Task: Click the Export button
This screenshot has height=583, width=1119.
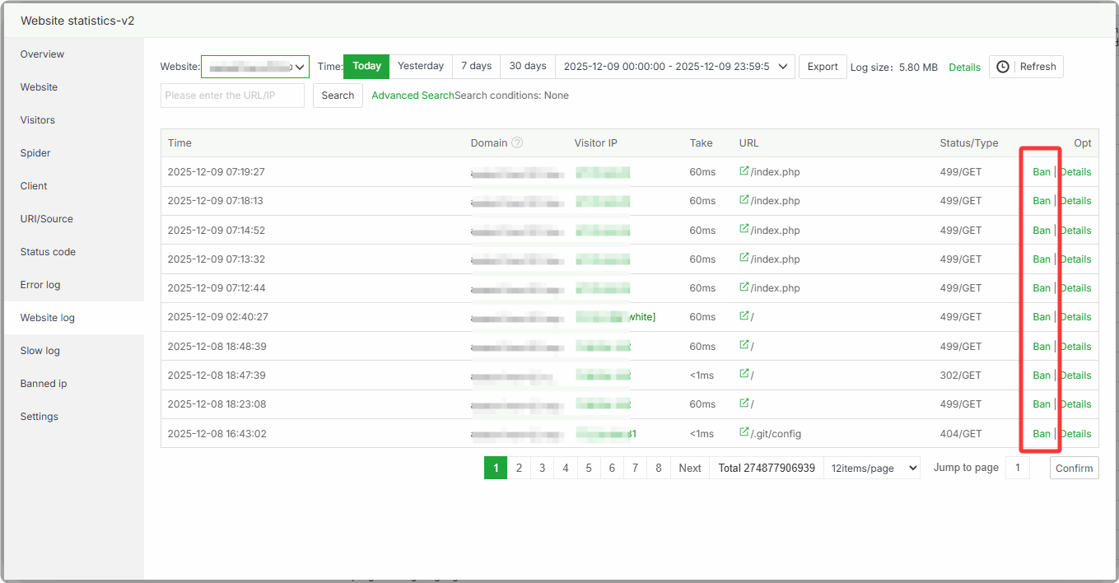Action: coord(822,67)
